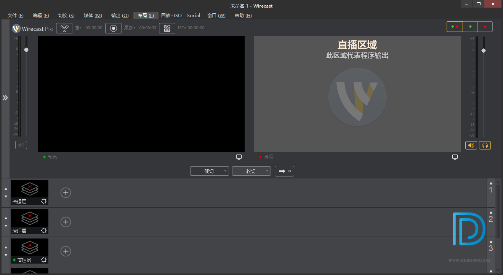The height and width of the screenshot is (275, 503).
Task: Click the live output volume slider knob
Action: pyautogui.click(x=484, y=51)
